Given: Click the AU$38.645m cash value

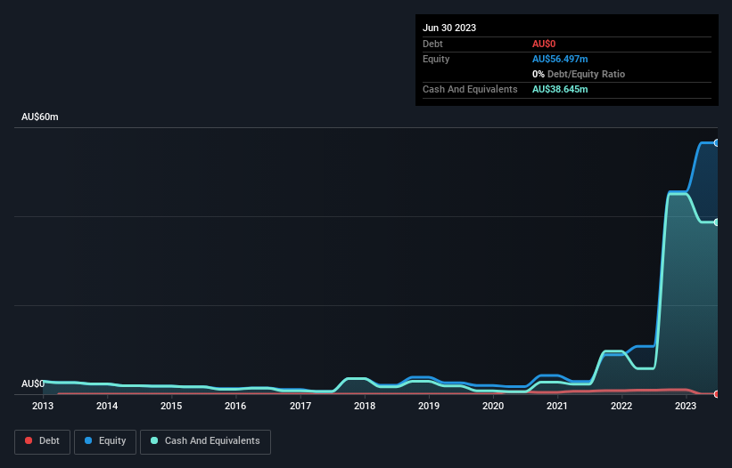Looking at the screenshot, I should tap(560, 89).
